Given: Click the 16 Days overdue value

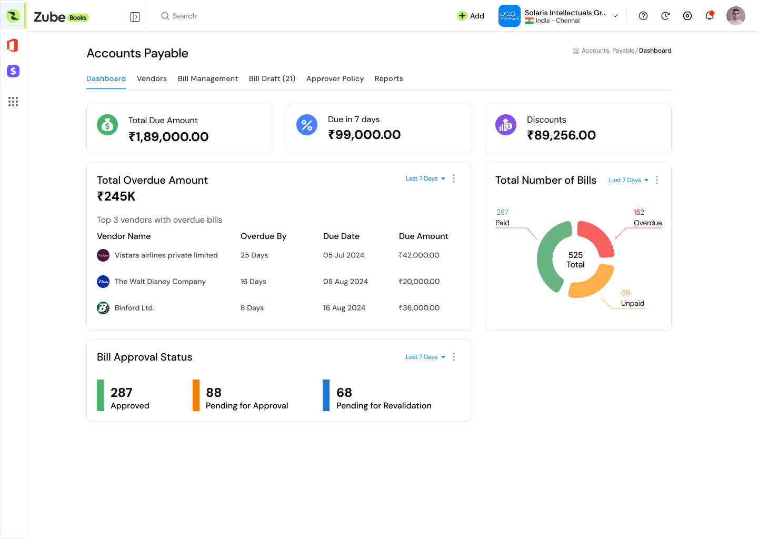Looking at the screenshot, I should click(x=253, y=282).
